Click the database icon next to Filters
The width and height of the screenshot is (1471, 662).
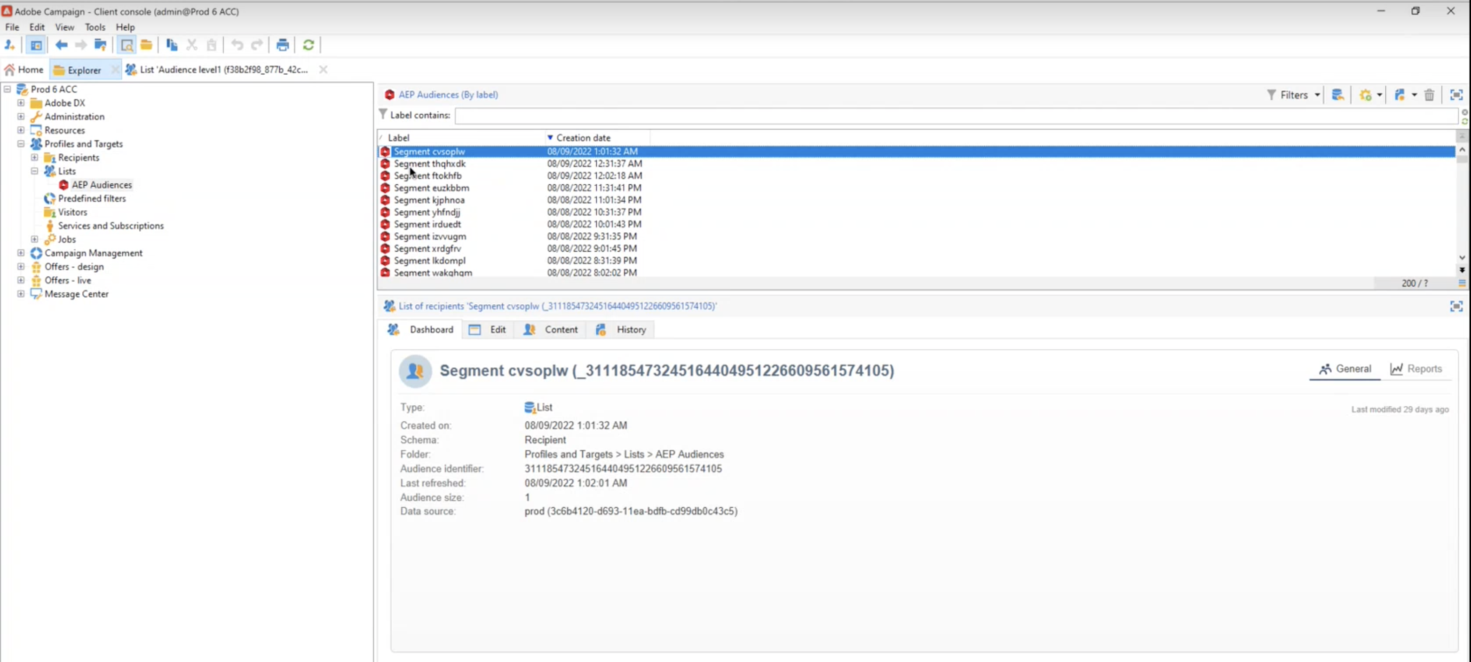1338,95
